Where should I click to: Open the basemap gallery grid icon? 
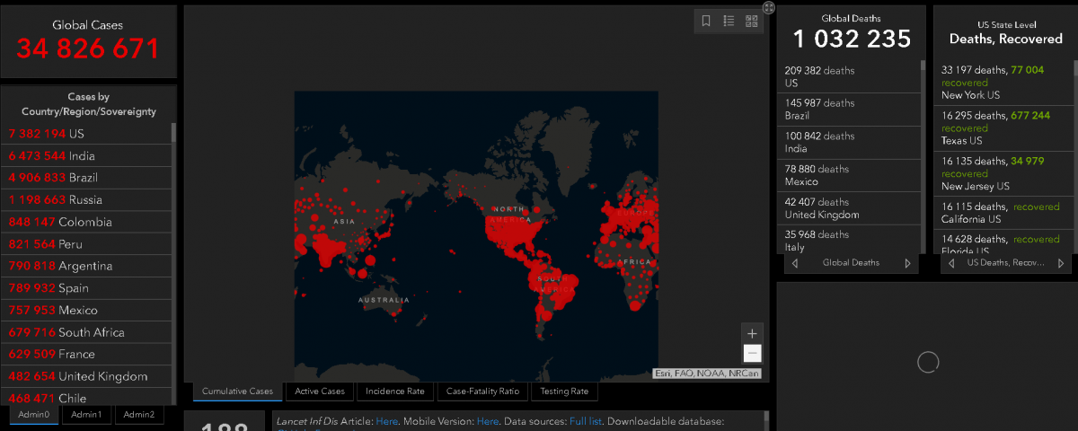coord(752,21)
